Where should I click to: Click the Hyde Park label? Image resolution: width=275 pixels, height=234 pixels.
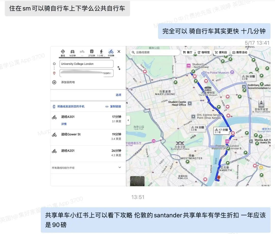click(x=139, y=128)
